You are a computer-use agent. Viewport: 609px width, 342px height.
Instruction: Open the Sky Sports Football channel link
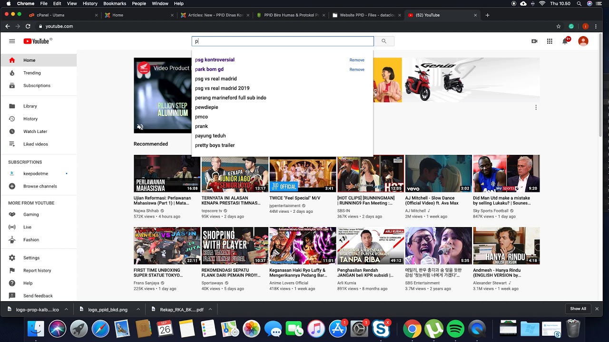[x=491, y=211]
